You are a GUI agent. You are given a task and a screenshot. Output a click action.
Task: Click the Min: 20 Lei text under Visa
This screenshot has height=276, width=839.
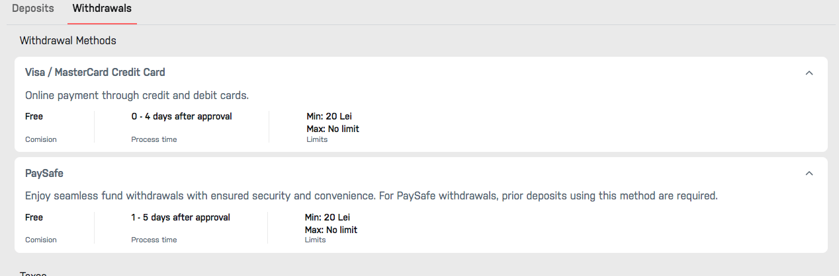[x=328, y=117]
